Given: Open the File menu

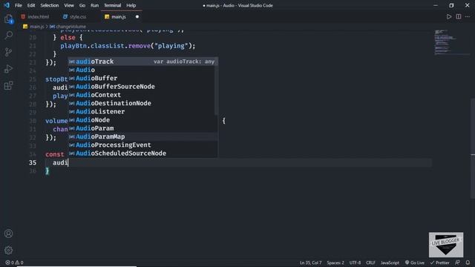Looking at the screenshot, I should tap(19, 5).
